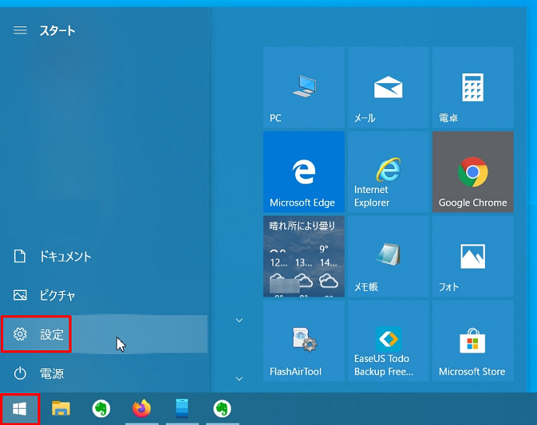
Task: Open EaseUS Todo Backup Free tile
Action: click(388, 341)
